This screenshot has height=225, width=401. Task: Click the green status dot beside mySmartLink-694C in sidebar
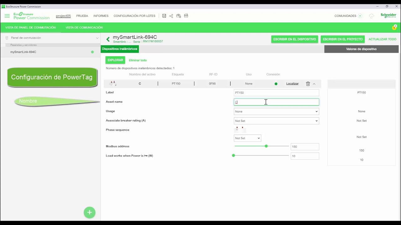click(92, 52)
